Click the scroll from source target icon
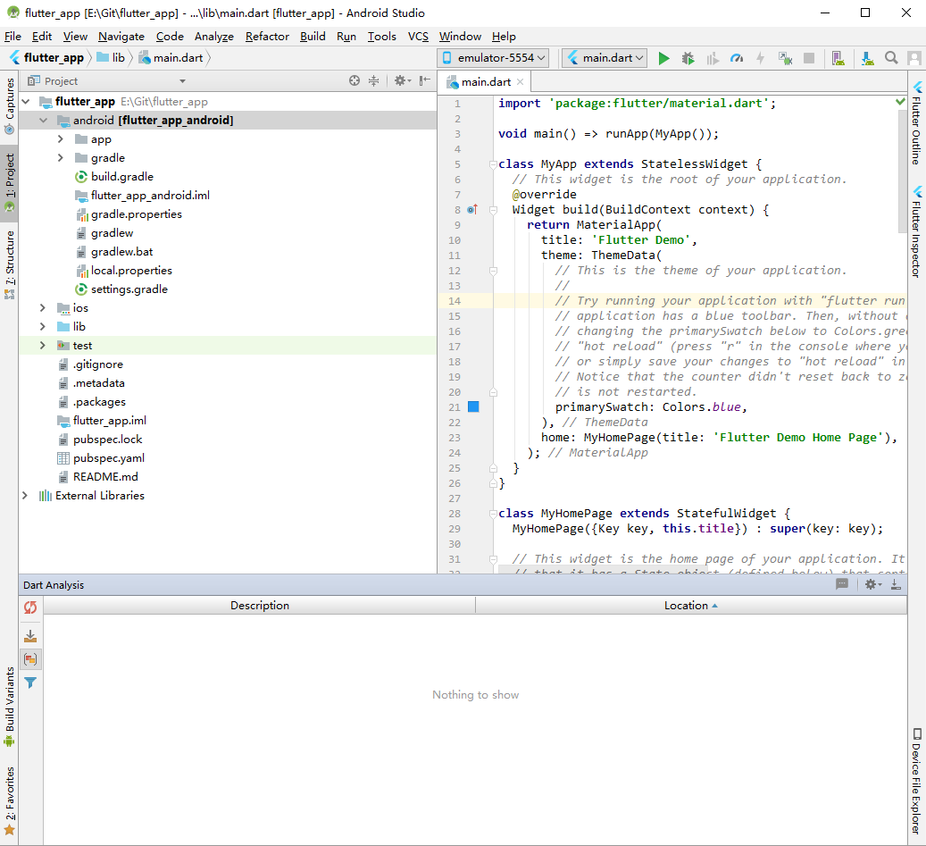 click(x=355, y=81)
